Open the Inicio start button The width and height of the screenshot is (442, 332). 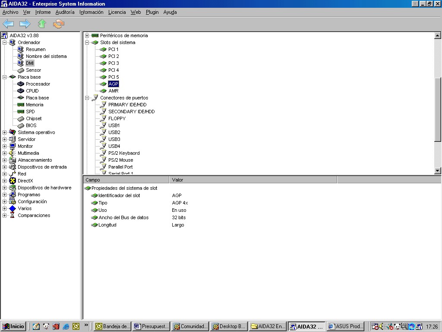pyautogui.click(x=13, y=326)
